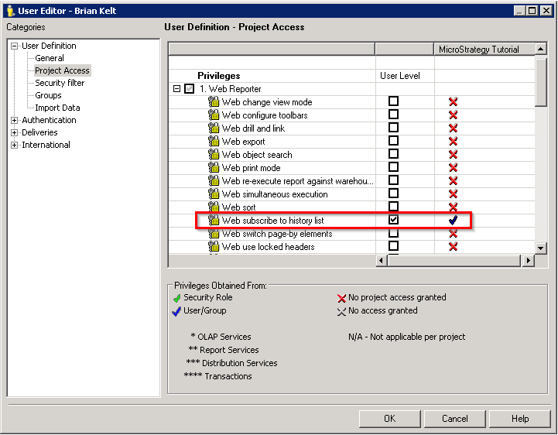Select the Web switch page-by elements row text
Screen dimensions: 558x435
click(277, 234)
